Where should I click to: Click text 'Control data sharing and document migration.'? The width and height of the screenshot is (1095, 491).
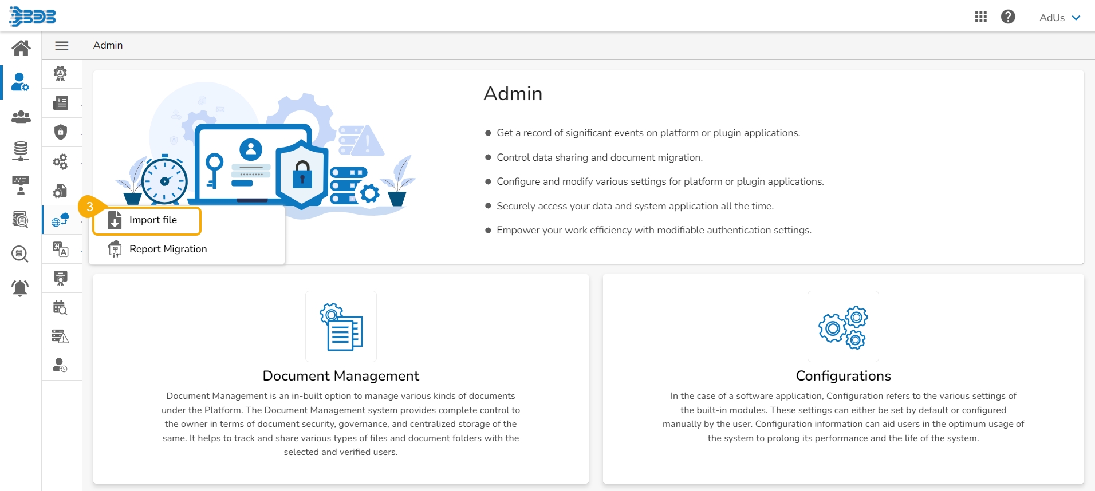(x=600, y=157)
